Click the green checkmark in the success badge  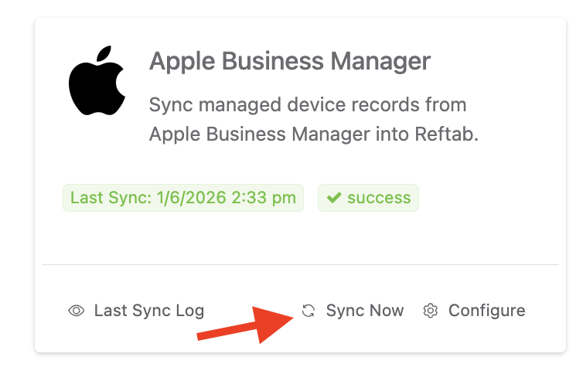tap(334, 198)
